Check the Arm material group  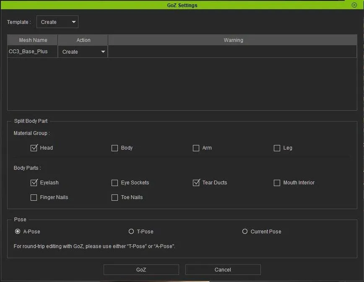point(196,148)
